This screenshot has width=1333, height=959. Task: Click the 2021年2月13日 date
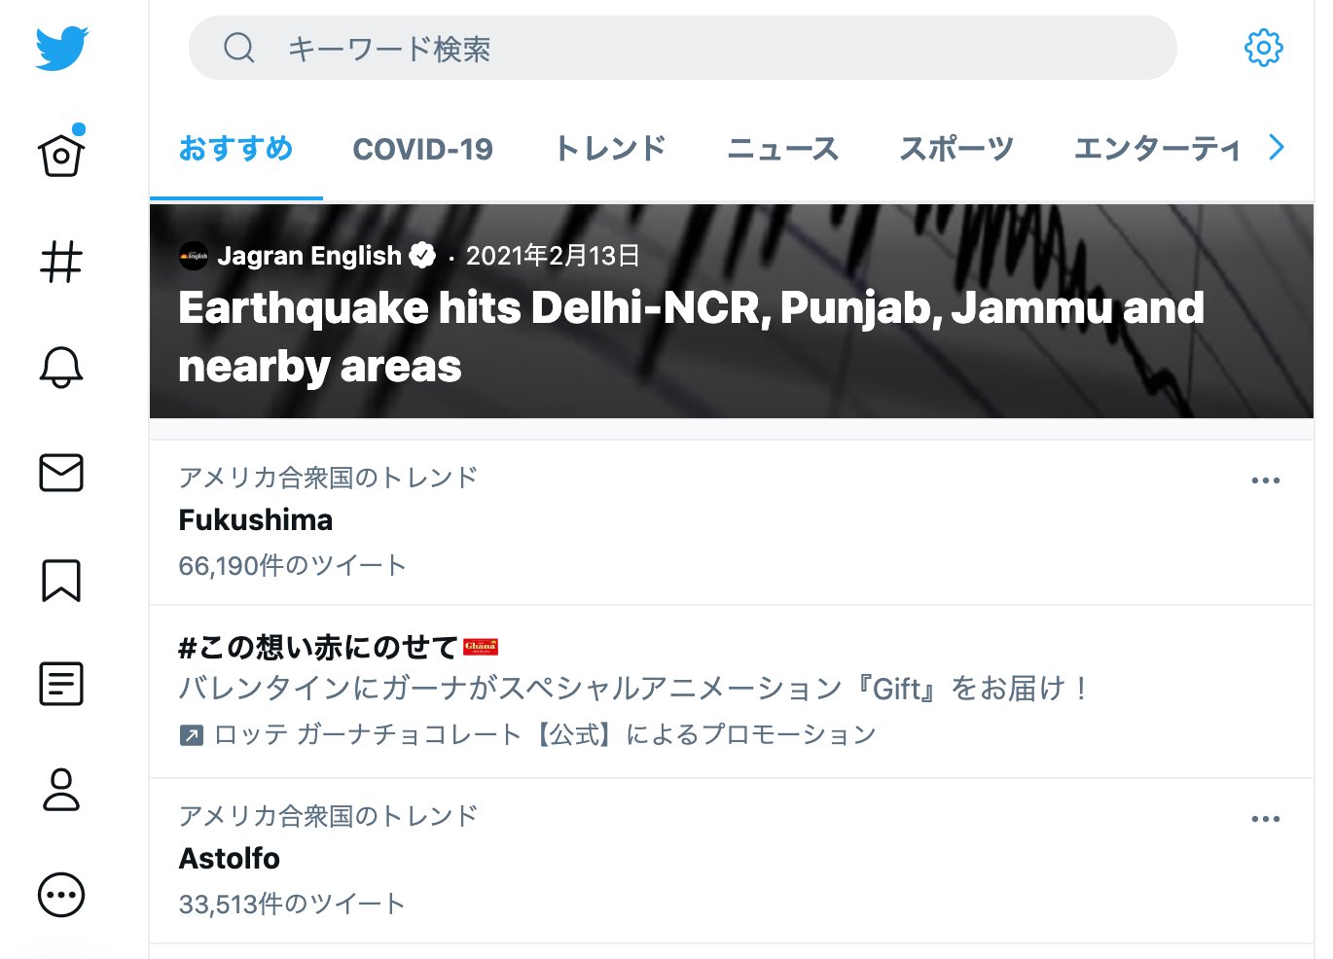coord(553,256)
